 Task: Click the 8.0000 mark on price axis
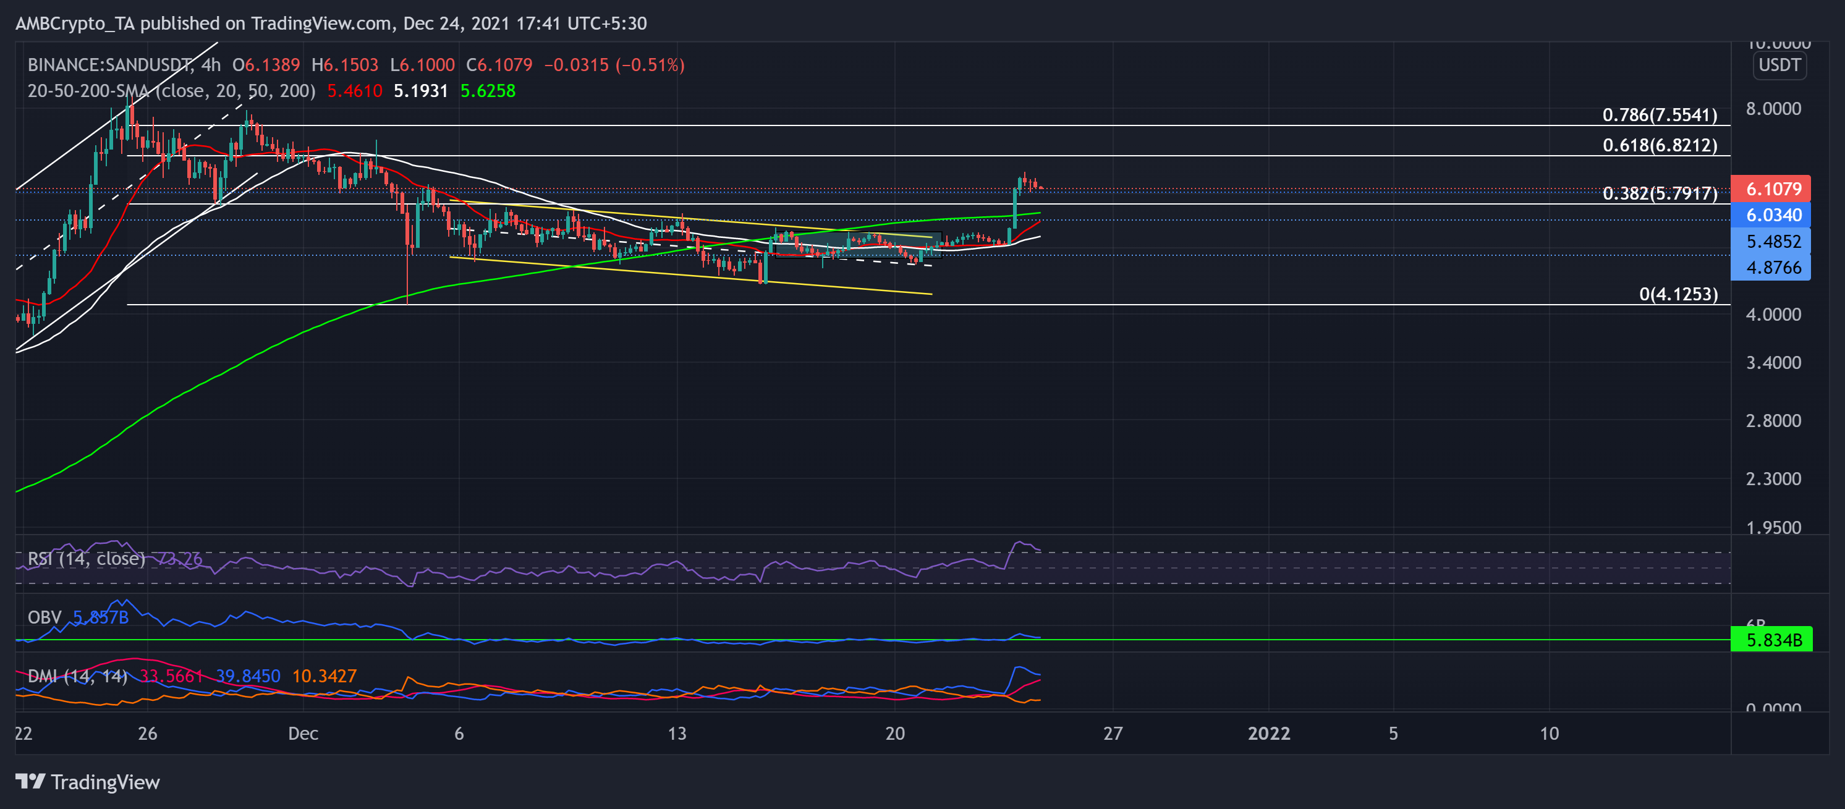point(1773,109)
